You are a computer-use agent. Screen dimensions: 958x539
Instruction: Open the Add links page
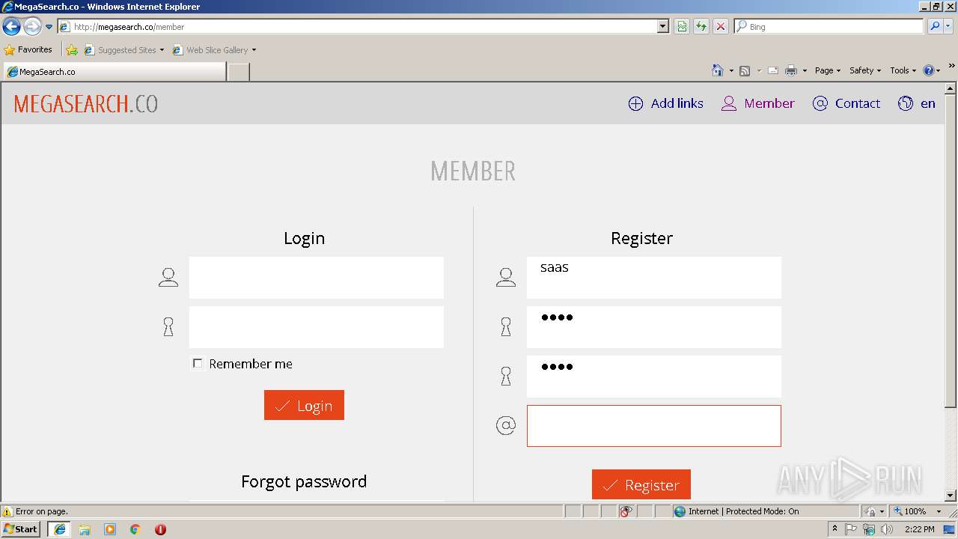click(665, 103)
